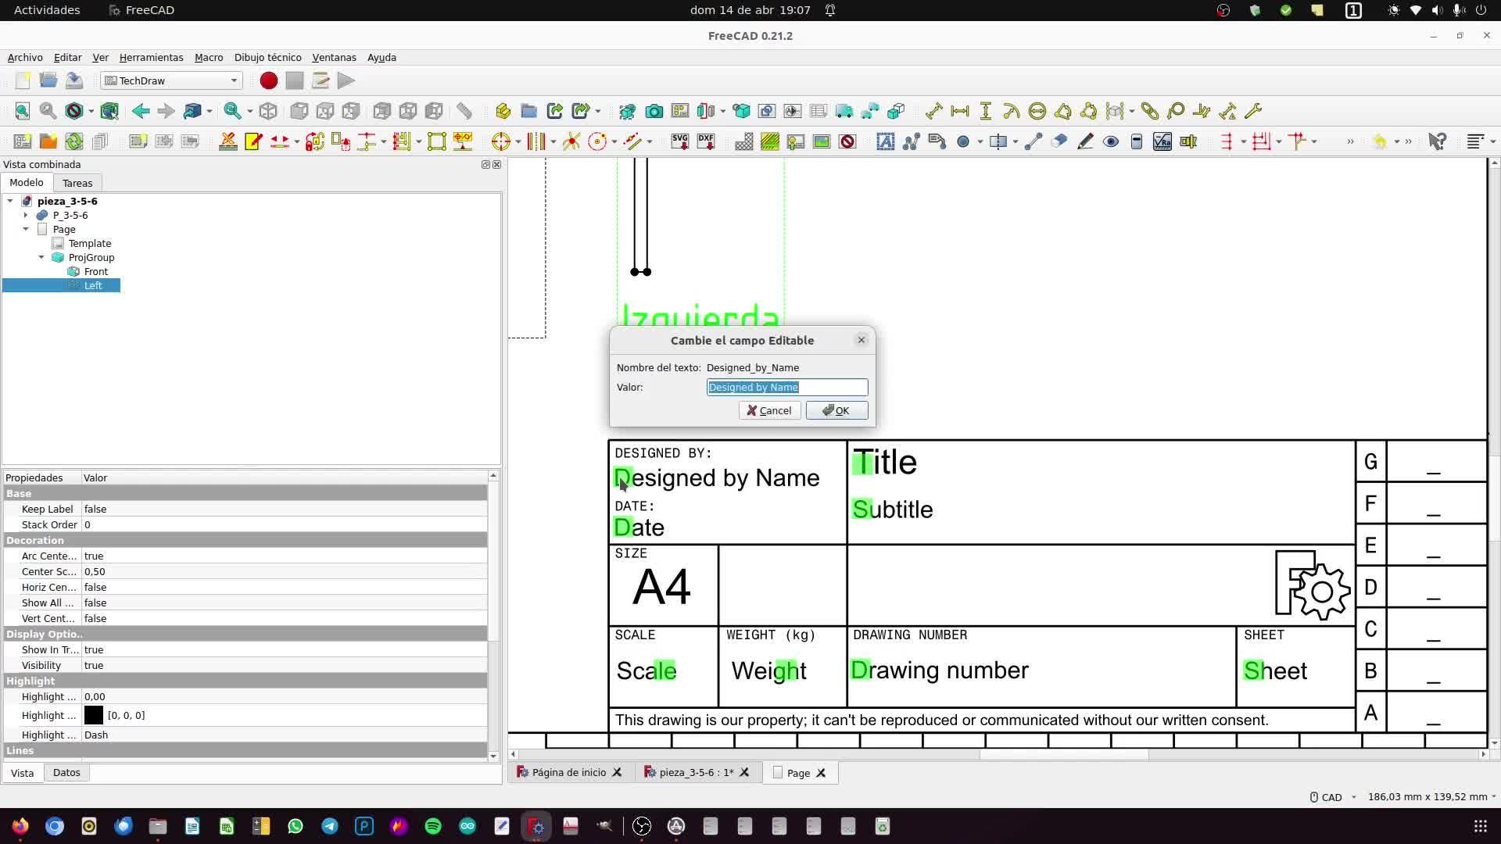Viewport: 1501px width, 844px height.
Task: Switch to the Tareas tab
Action: tap(77, 183)
